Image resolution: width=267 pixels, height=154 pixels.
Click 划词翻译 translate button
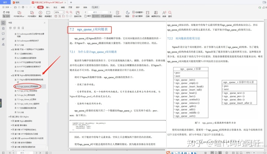click(138, 12)
